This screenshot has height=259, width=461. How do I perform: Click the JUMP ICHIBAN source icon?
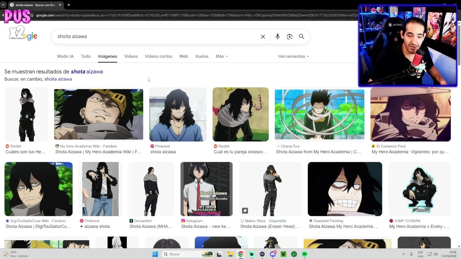click(x=391, y=221)
